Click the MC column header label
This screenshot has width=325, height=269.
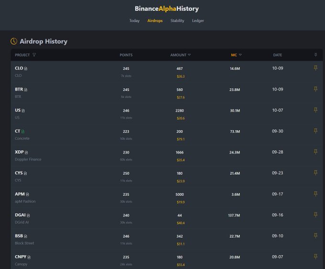234,55
